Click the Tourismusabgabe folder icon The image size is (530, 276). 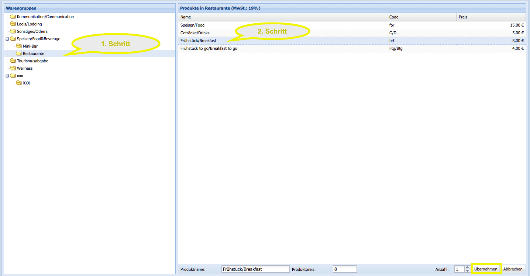pyautogui.click(x=13, y=61)
